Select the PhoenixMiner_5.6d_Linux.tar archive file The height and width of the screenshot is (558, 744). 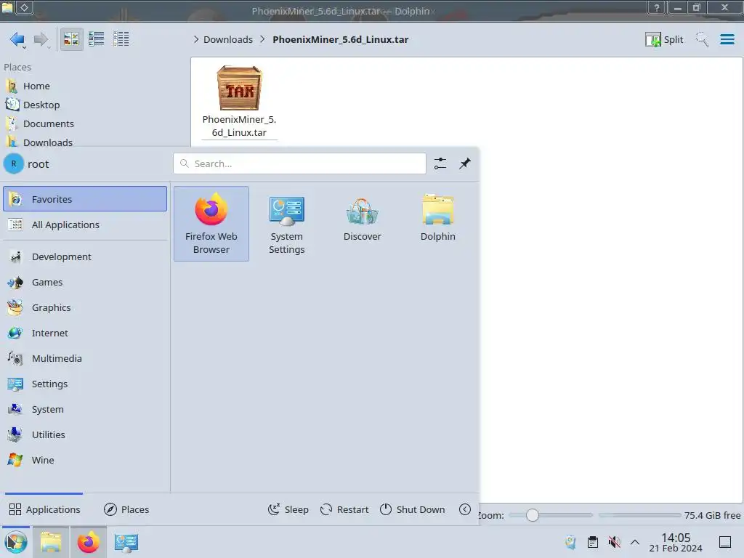[x=239, y=102]
